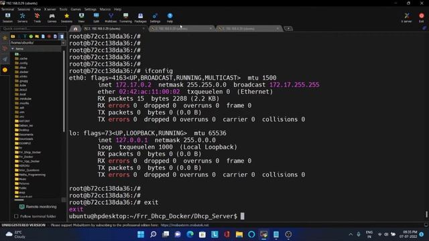Select the Music folder
Screen dimensions: 429x241
(21, 179)
